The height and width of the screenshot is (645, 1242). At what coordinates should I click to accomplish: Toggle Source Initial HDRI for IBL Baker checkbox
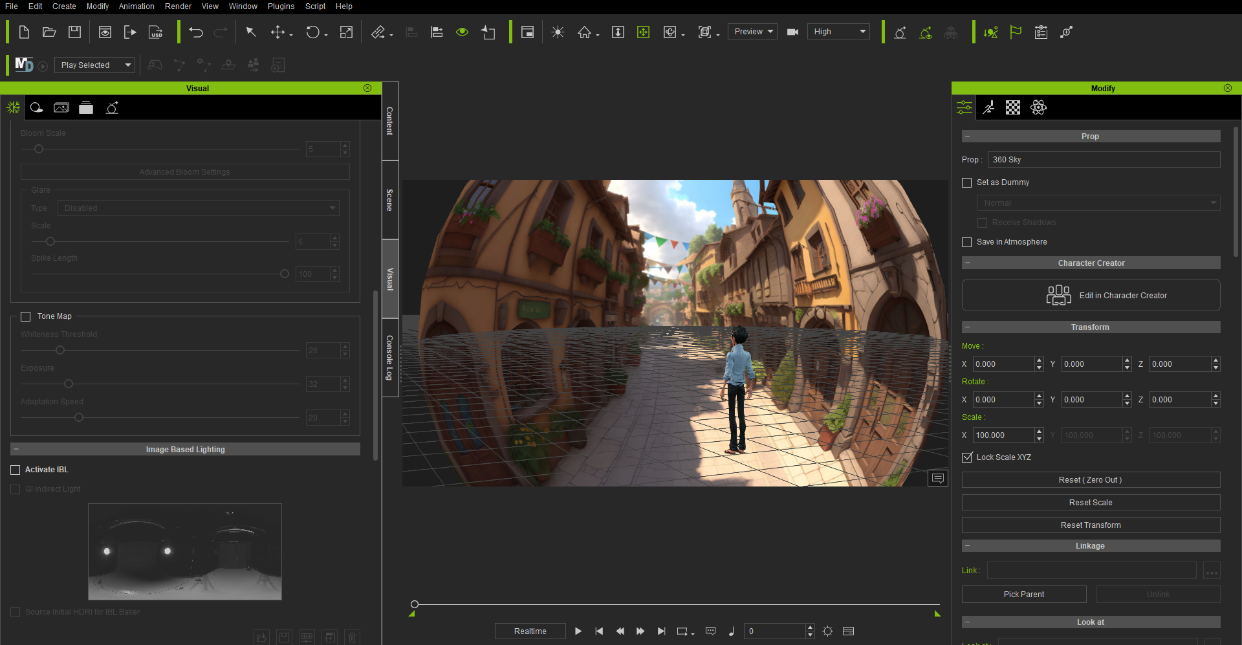tap(16, 612)
